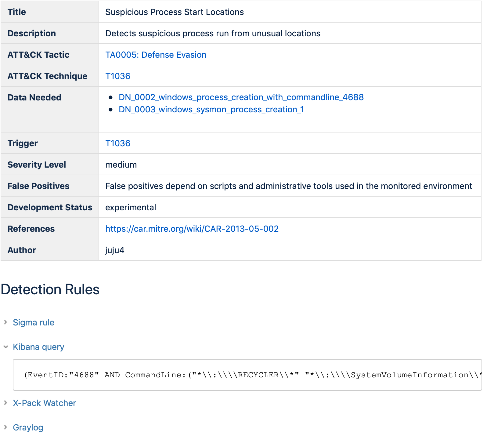Click the ATT&CK Tactic header cell
Screen dimensions: 487x439
pyautogui.click(x=50, y=54)
